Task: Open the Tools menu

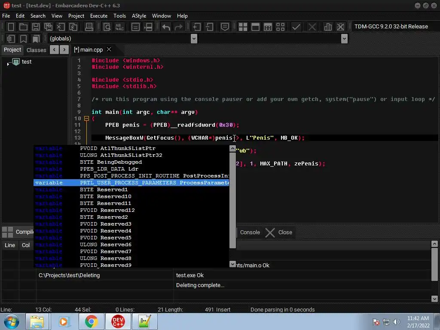Action: pyautogui.click(x=119, y=16)
